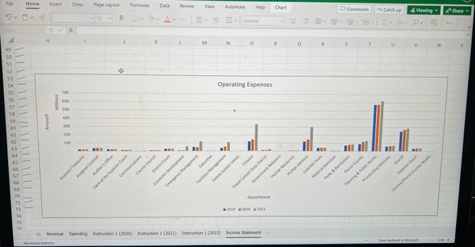Click the Name Box showing Chart 1

pyautogui.click(x=22, y=30)
